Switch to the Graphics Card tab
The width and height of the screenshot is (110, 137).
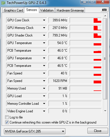tap(13, 10)
